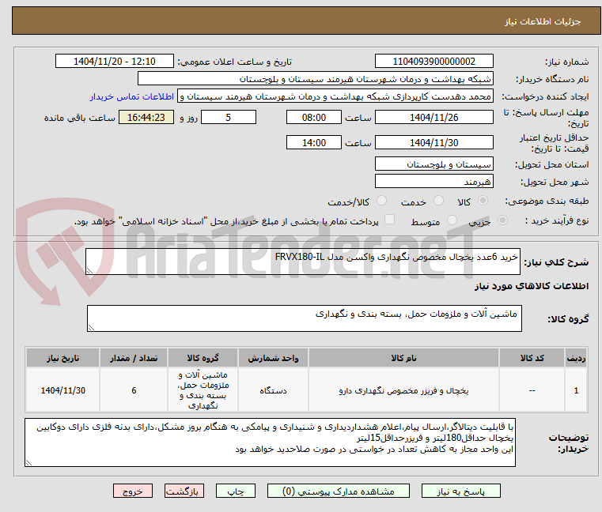This screenshot has width=602, height=512.
Task: Click the response deadline date 1404/11/26 field
Action: pyautogui.click(x=434, y=117)
